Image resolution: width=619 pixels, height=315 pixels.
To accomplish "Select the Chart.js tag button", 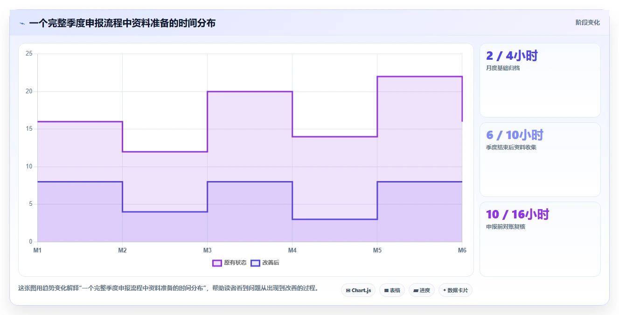I will tap(358, 290).
